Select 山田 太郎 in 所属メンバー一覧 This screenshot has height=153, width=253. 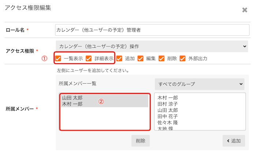[x=105, y=98]
